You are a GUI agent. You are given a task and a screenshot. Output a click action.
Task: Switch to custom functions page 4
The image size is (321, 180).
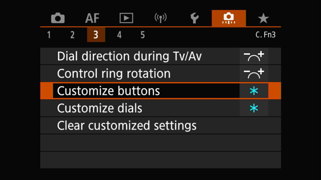[x=119, y=35]
